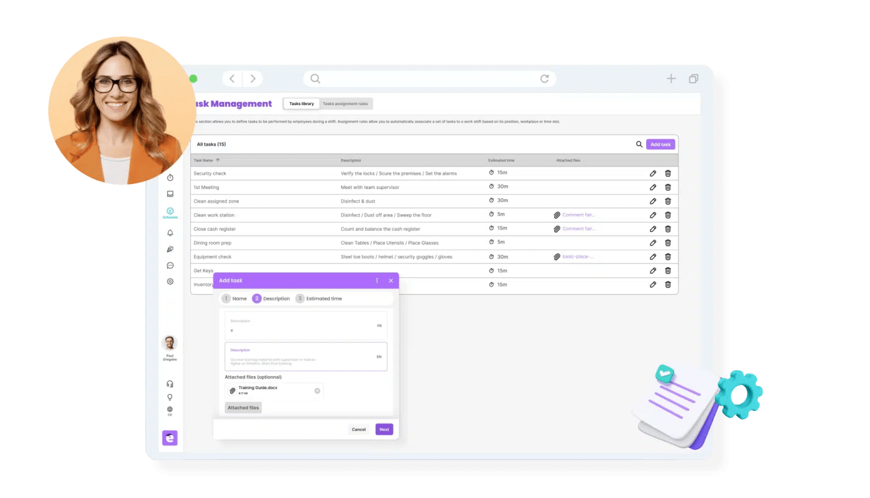Click the lightbulb idea icon in sidebar
This screenshot has height=498, width=870.
169,397
